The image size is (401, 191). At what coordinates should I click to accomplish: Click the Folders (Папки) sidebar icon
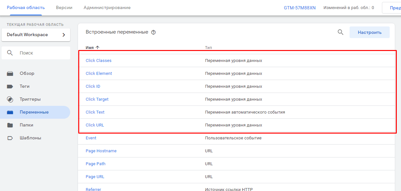pyautogui.click(x=10, y=125)
